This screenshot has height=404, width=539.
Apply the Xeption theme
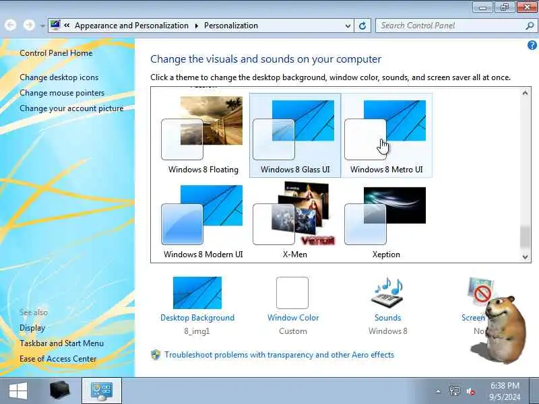click(386, 222)
